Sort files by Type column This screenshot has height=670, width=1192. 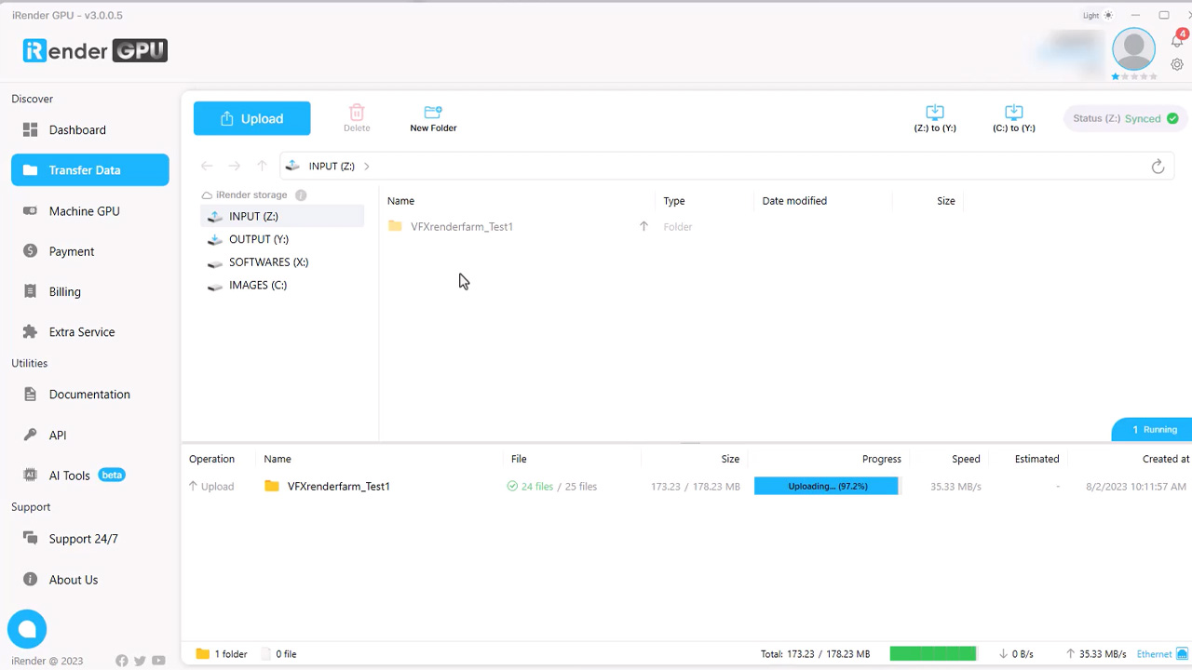point(674,201)
